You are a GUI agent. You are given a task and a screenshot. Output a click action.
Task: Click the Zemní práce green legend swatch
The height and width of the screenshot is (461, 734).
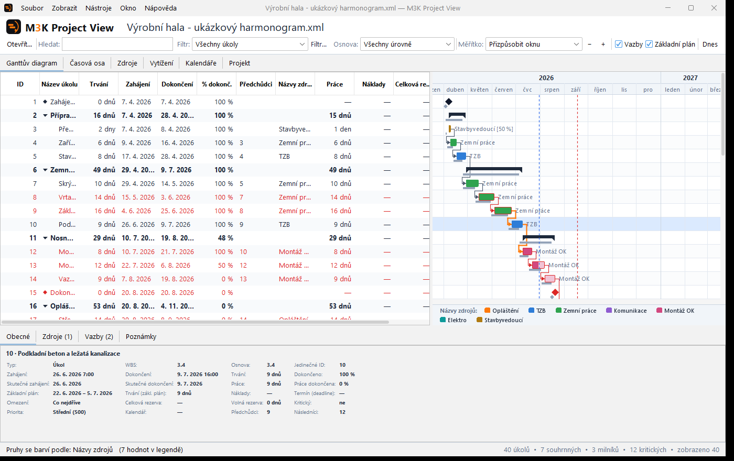[558, 310]
